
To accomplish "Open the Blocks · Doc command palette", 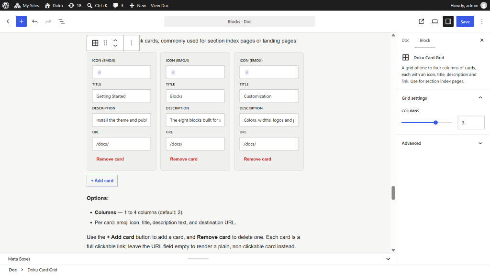I will coord(239,21).
